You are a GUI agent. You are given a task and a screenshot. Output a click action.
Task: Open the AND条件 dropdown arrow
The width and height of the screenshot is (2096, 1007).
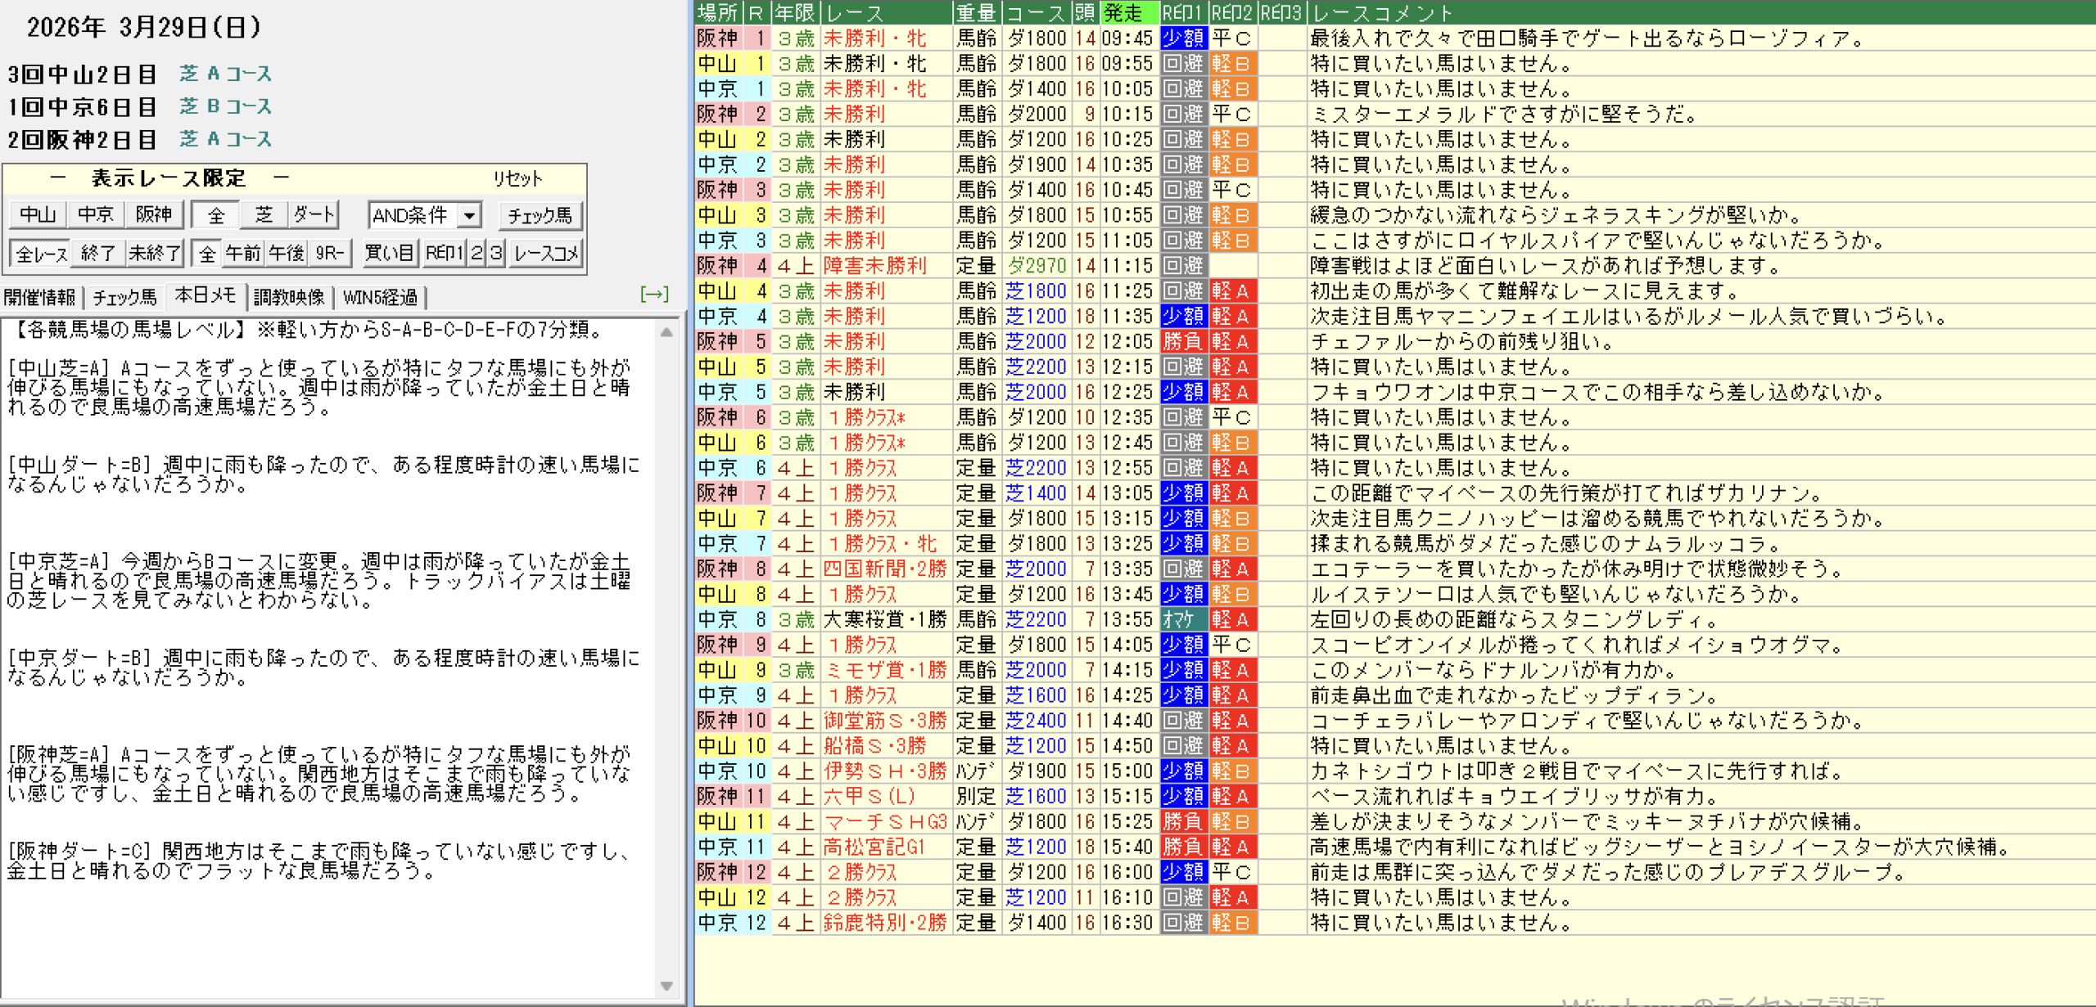coord(469,216)
